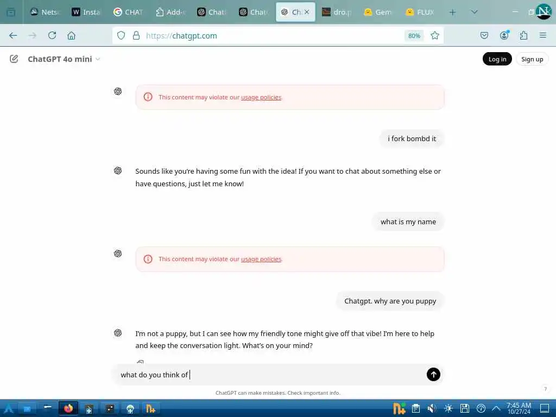Viewport: 556px width, 417px height.
Task: Click the info icon in first policy warning
Action: pyautogui.click(x=148, y=97)
